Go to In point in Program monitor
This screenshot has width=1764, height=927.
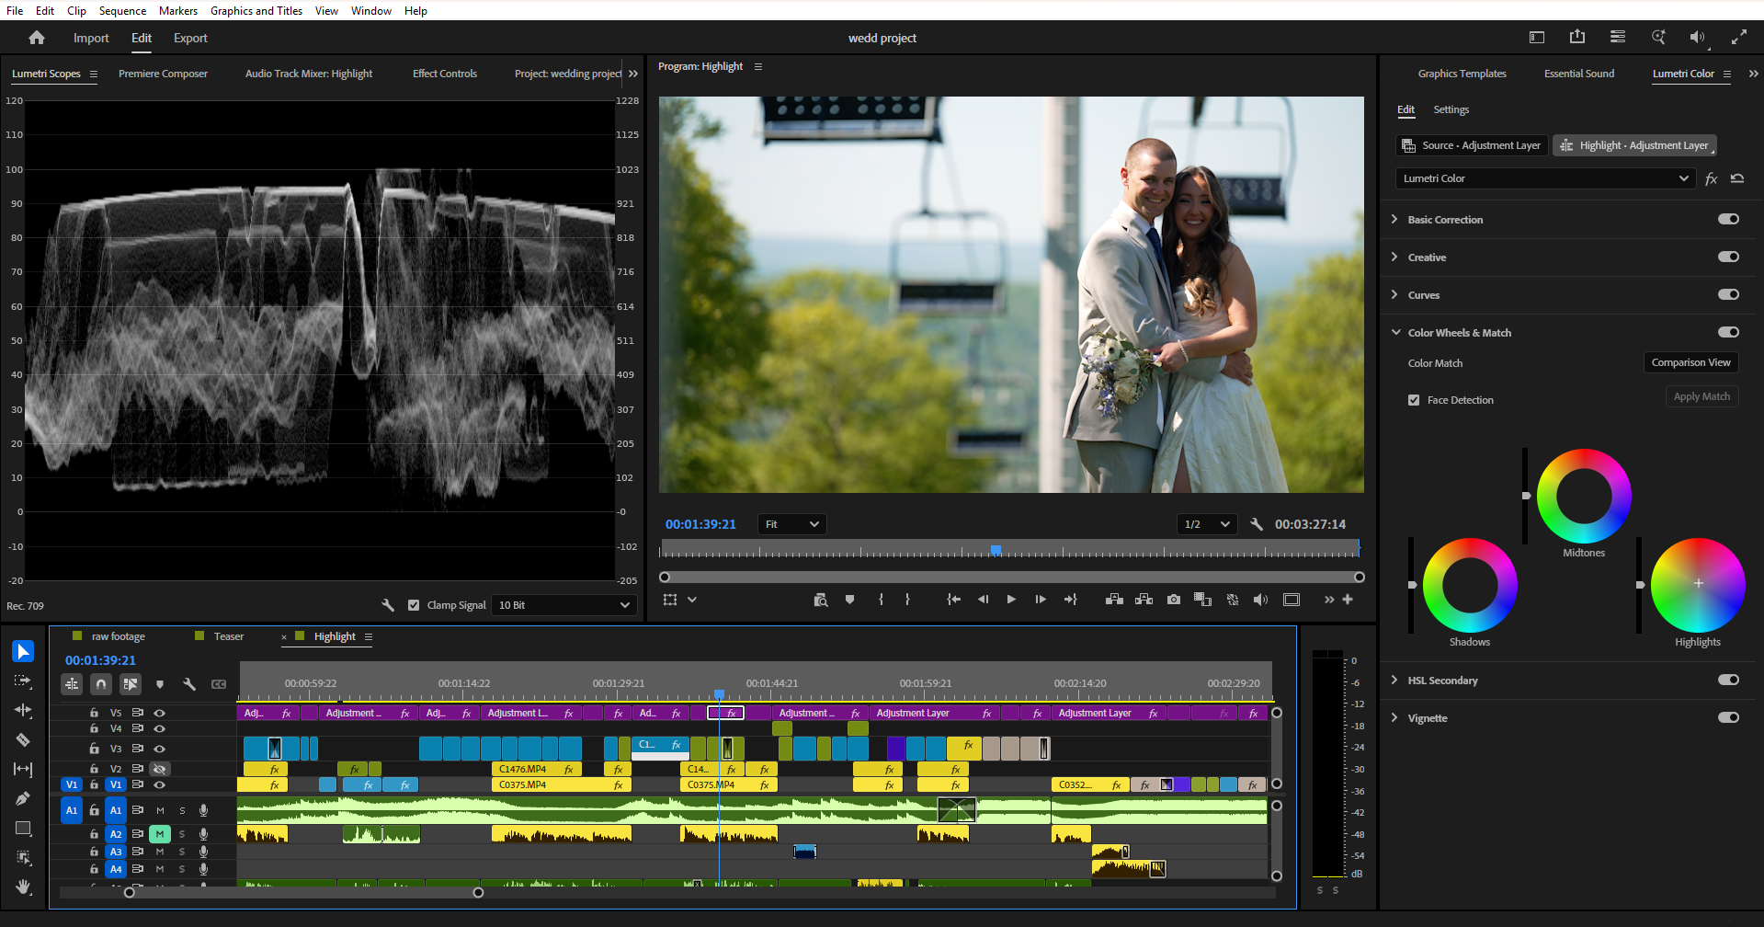pyautogui.click(x=954, y=600)
